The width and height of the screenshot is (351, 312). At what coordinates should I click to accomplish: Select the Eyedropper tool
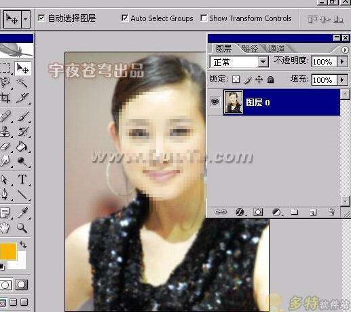pos(22,213)
